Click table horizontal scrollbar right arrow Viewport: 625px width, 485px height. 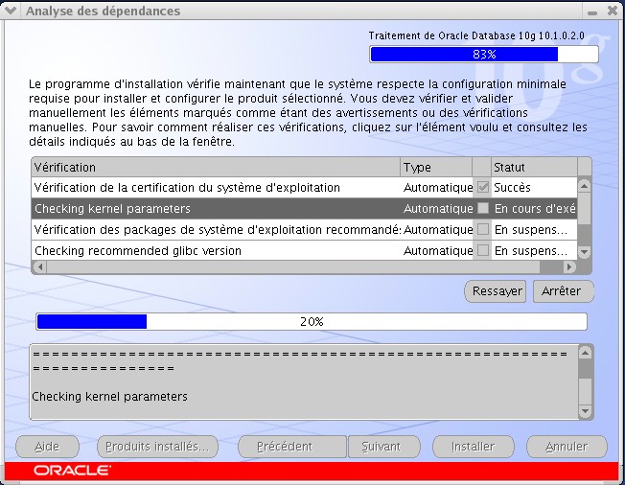pos(570,266)
